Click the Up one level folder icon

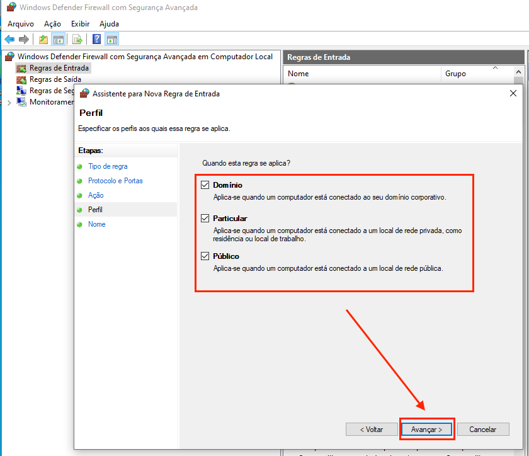(43, 40)
